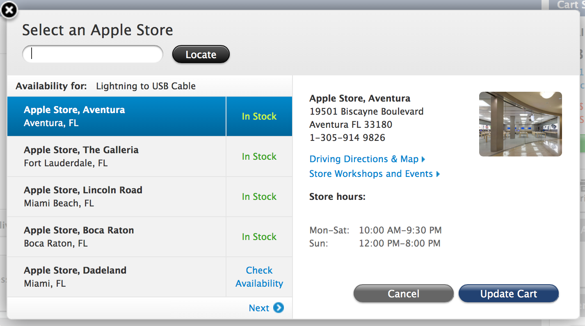Click the 19501 Biscayne Boulevard address line
This screenshot has width=585, height=326.
(366, 111)
